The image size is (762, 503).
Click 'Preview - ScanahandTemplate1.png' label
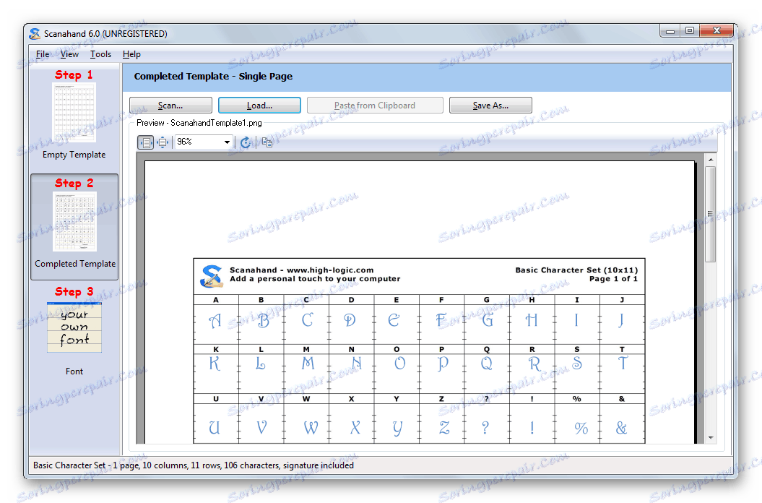(199, 123)
